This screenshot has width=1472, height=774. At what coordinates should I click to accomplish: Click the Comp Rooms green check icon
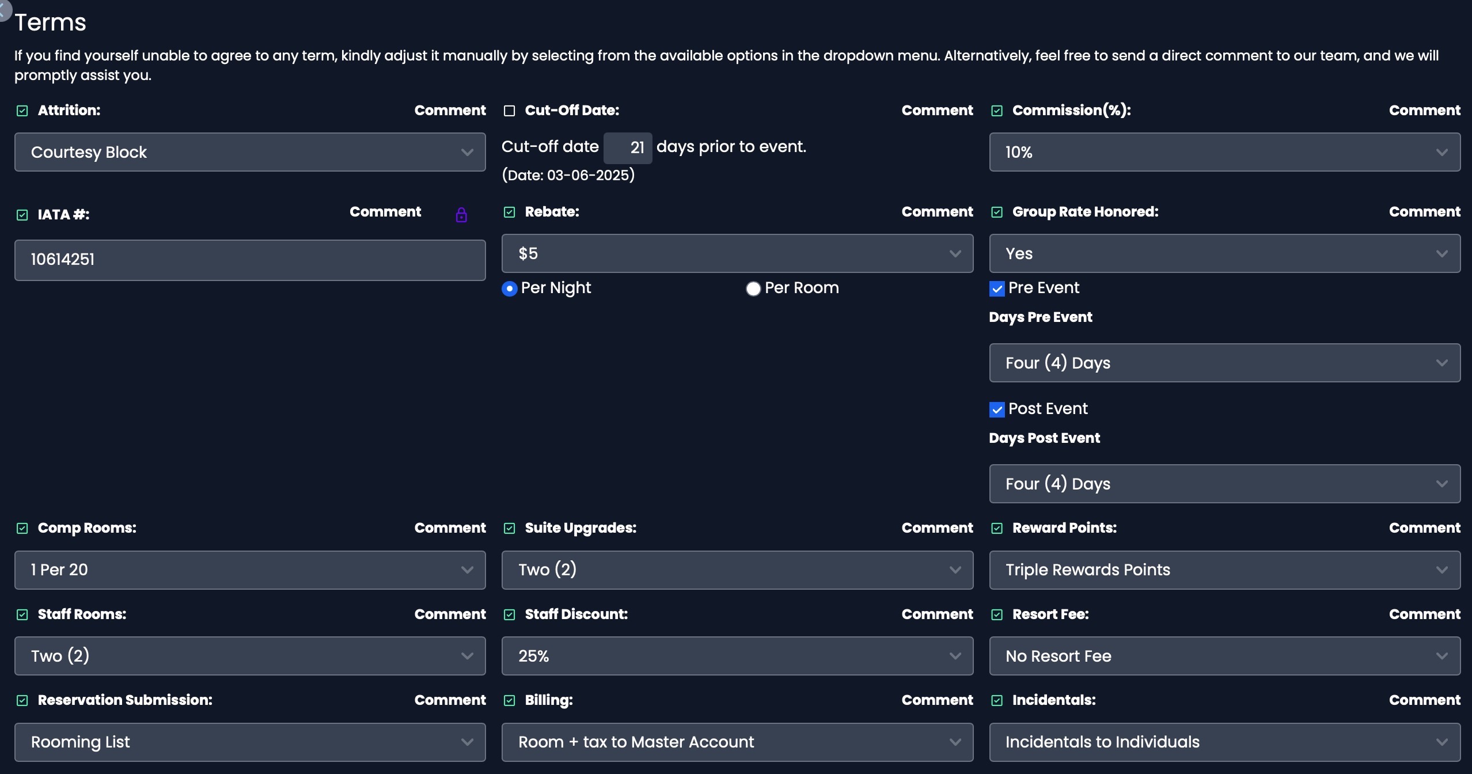(x=22, y=529)
